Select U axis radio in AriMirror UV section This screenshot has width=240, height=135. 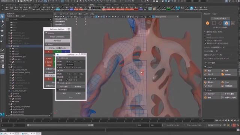67,74
